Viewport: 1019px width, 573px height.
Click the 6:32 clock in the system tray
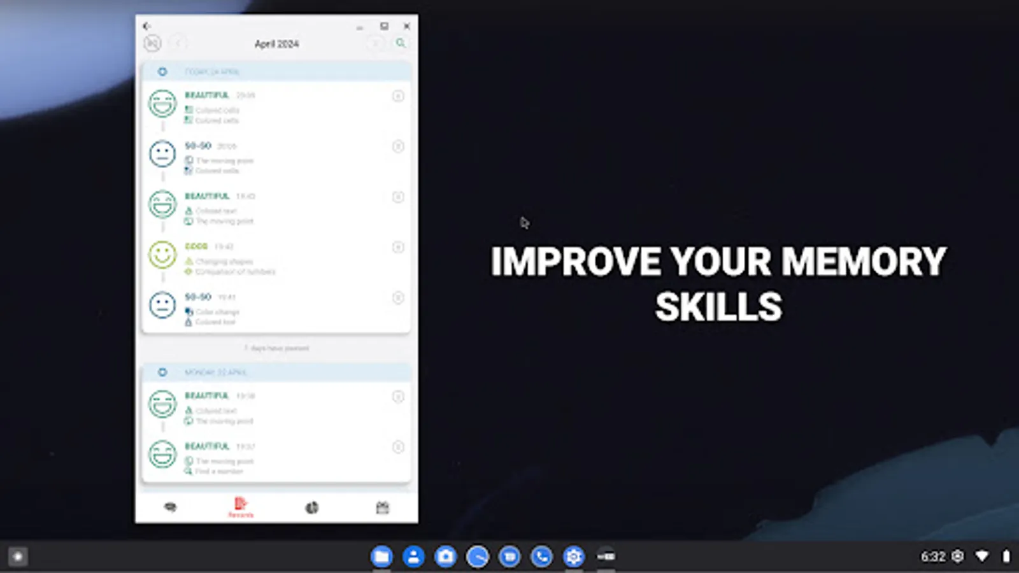[x=933, y=556]
